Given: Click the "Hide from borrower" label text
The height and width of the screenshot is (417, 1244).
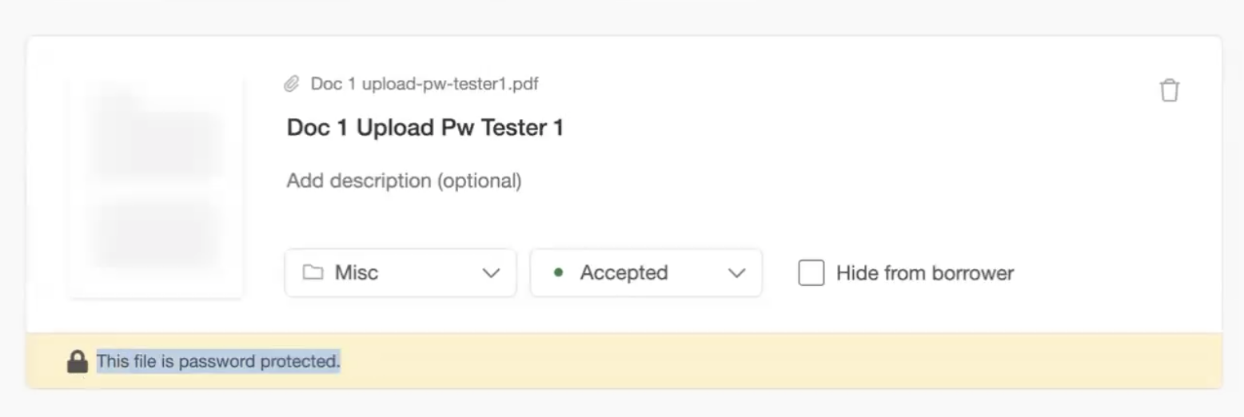Looking at the screenshot, I should 924,273.
